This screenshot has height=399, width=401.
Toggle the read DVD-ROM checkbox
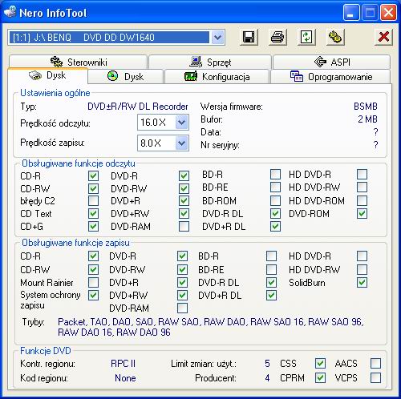362,213
